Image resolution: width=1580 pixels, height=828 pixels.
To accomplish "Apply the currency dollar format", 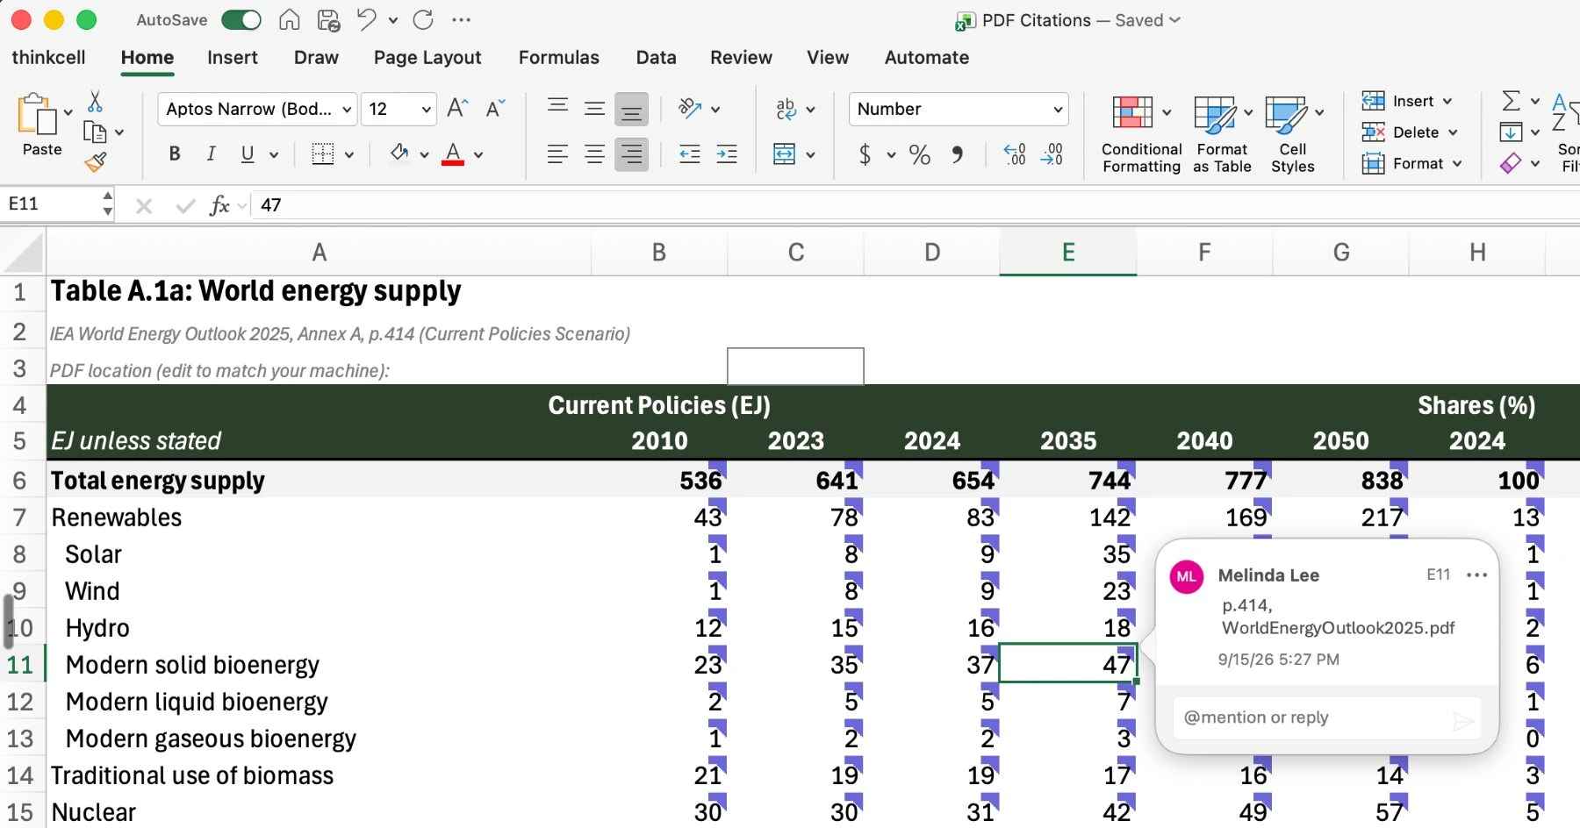I will pos(865,155).
